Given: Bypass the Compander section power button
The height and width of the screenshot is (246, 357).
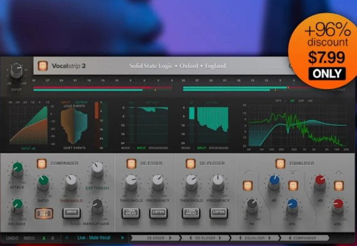Looking at the screenshot, I should [42, 163].
